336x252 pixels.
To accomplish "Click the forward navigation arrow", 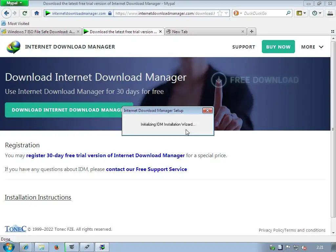I will tap(15, 13).
